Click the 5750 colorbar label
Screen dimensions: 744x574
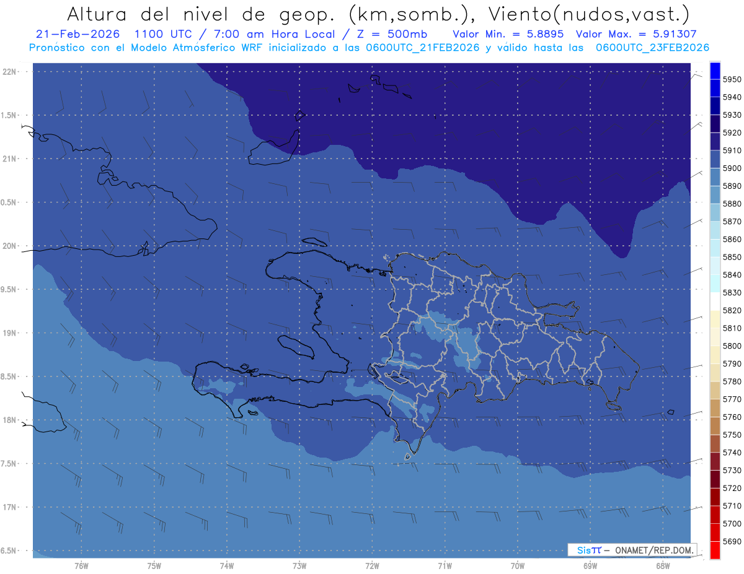click(732, 435)
